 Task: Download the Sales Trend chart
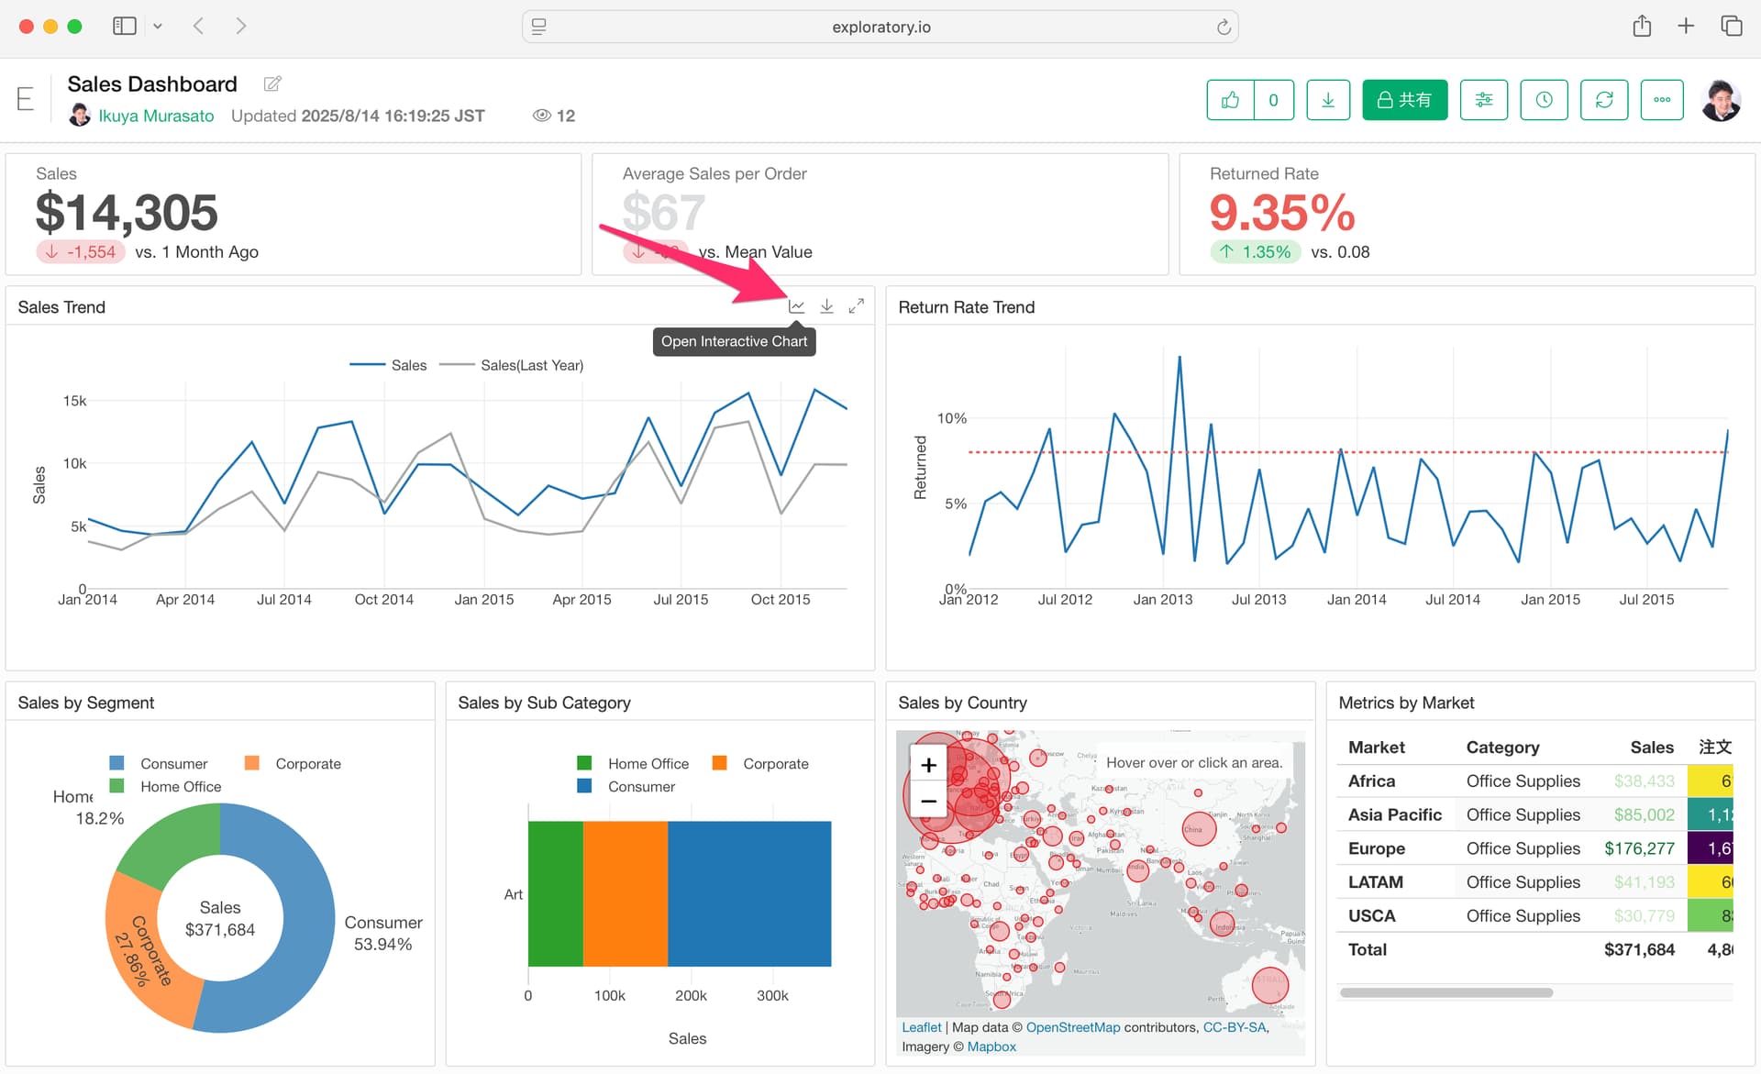(826, 306)
